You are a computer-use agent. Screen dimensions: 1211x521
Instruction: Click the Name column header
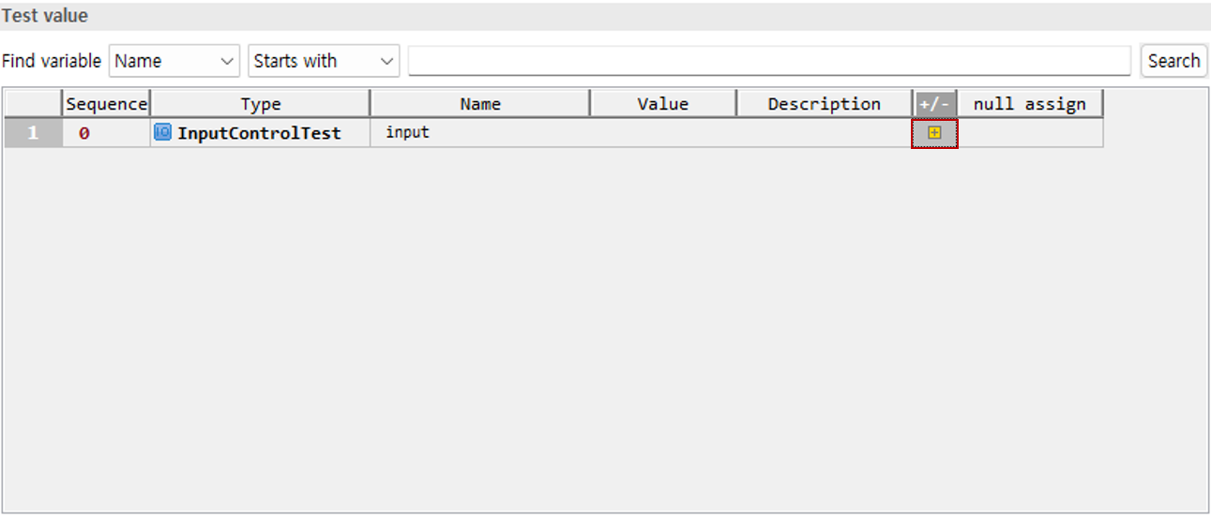point(480,104)
